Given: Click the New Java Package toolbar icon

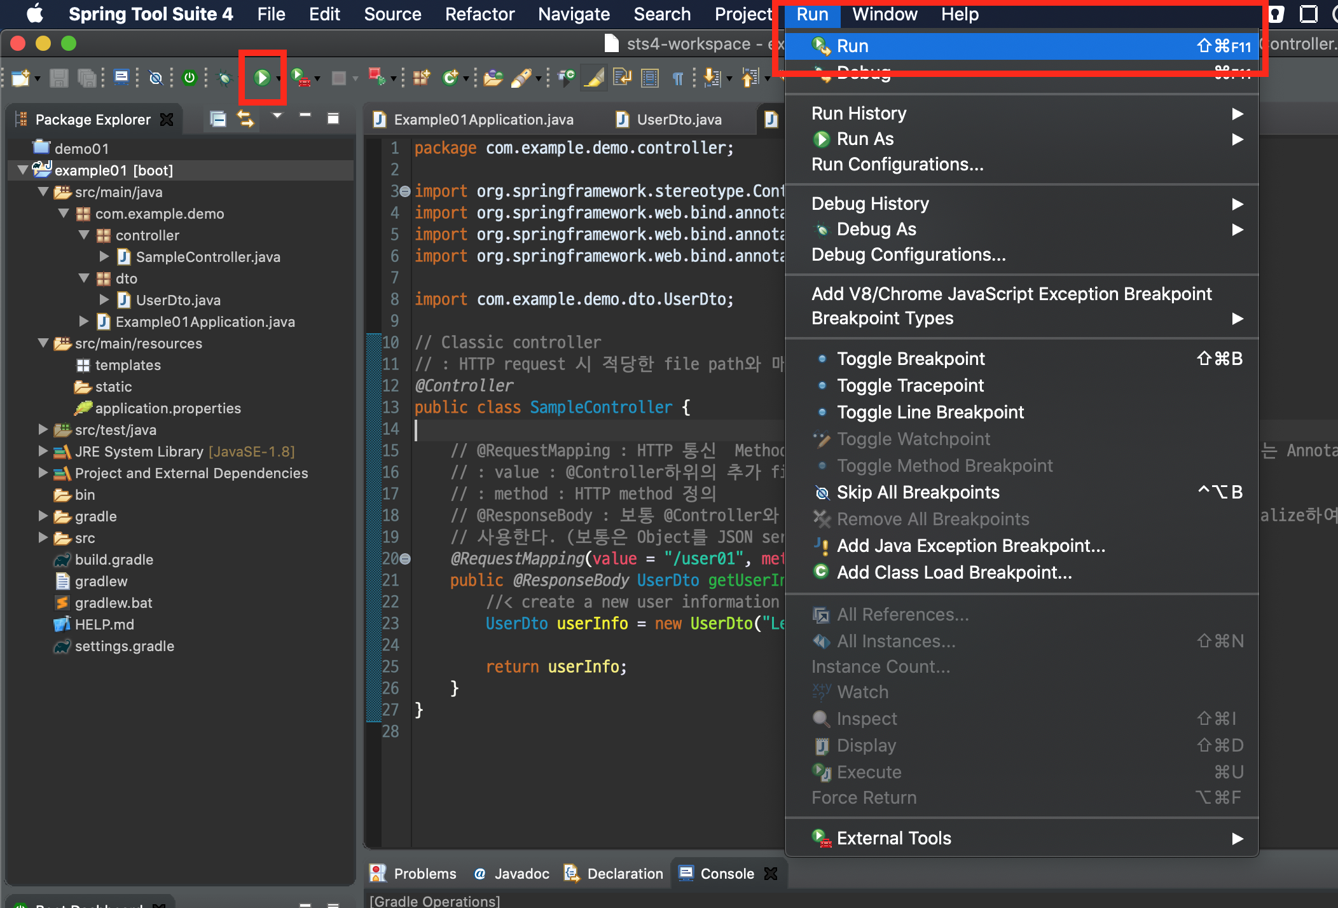Looking at the screenshot, I should point(420,78).
